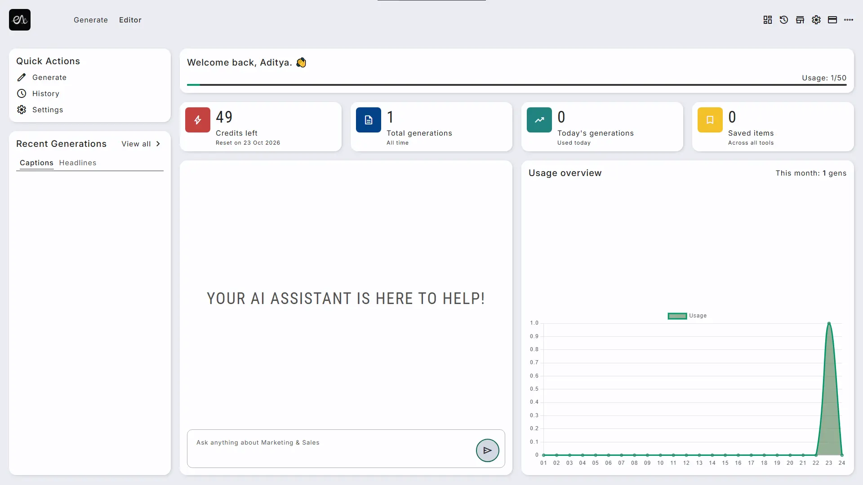Click the red credits lightning icon
The width and height of the screenshot is (863, 485).
point(198,120)
